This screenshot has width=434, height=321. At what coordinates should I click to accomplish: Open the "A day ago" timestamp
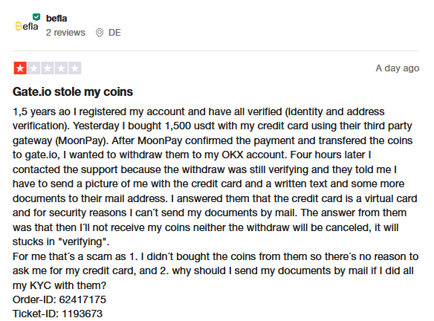coord(397,68)
